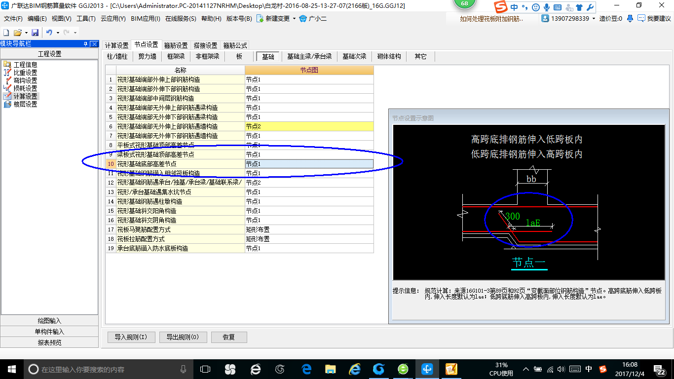Close the 模块导航栏 panel
This screenshot has height=379, width=674.
point(94,44)
